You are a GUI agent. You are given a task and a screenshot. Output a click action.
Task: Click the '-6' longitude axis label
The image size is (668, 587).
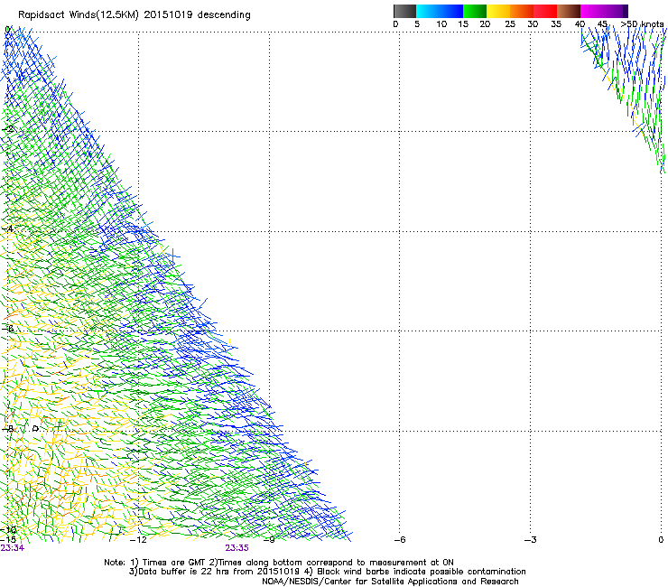pos(400,540)
